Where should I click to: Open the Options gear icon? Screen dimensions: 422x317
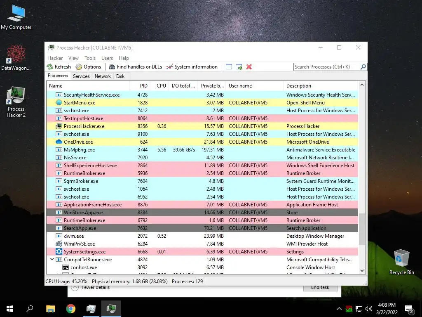pyautogui.click(x=79, y=67)
